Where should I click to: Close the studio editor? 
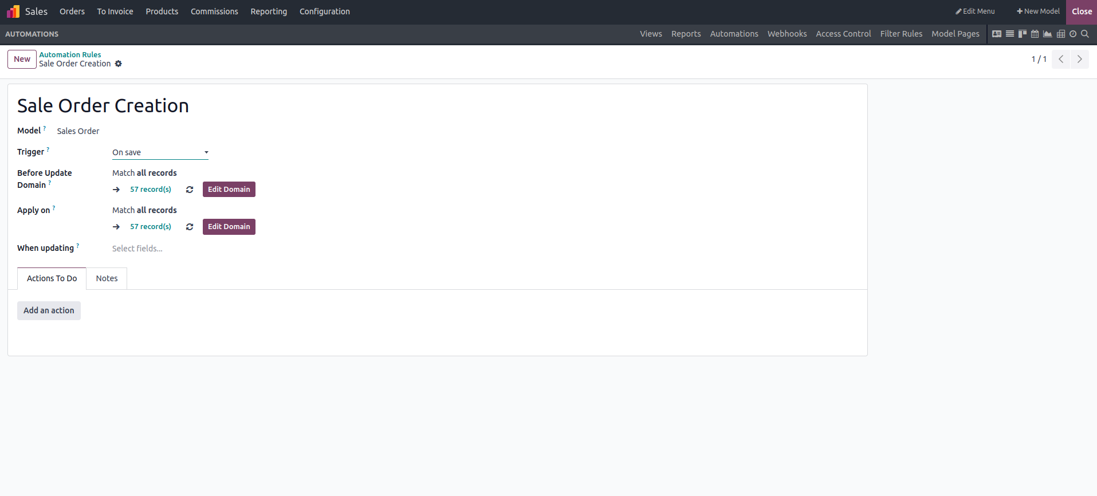[1082, 11]
